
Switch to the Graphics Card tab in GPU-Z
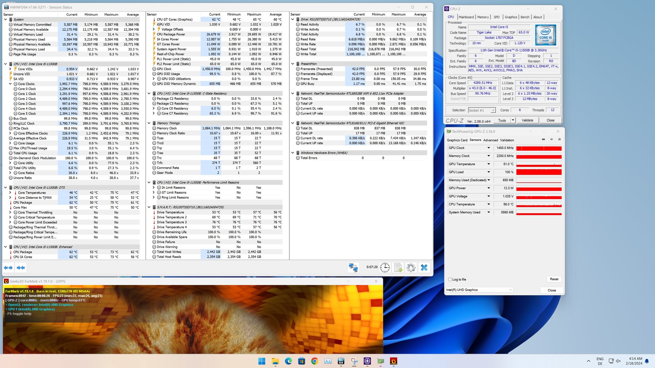457,140
